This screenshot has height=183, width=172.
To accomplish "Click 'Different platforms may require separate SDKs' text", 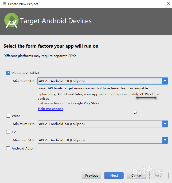I will tap(40, 56).
